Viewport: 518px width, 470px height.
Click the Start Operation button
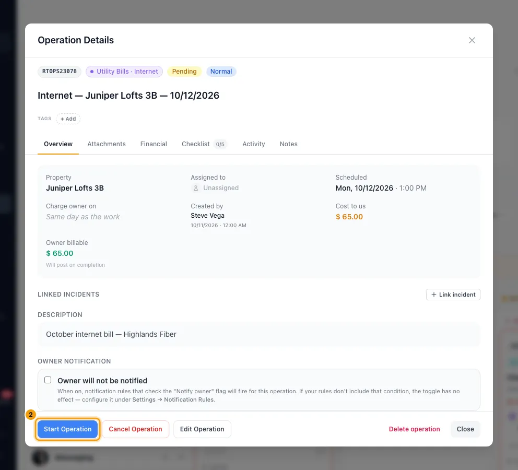point(68,429)
